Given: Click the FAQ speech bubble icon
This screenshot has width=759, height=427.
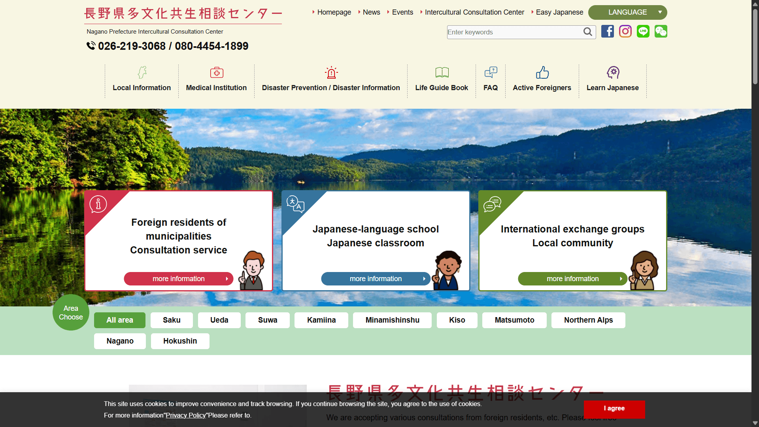Looking at the screenshot, I should [491, 72].
